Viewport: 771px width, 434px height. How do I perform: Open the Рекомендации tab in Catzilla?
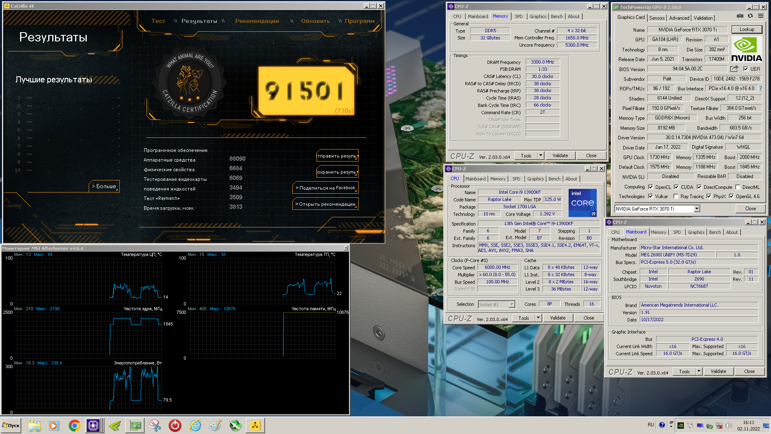[257, 21]
